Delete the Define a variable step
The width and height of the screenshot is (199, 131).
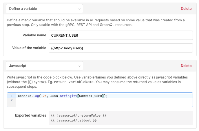(x=186, y=9)
